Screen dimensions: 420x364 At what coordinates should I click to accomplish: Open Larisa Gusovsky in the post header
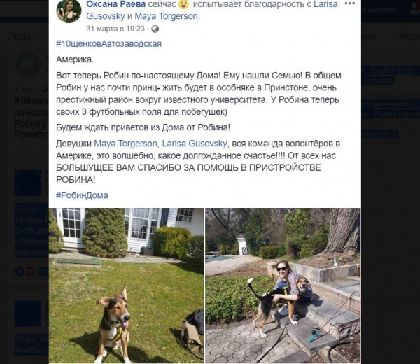click(x=212, y=10)
